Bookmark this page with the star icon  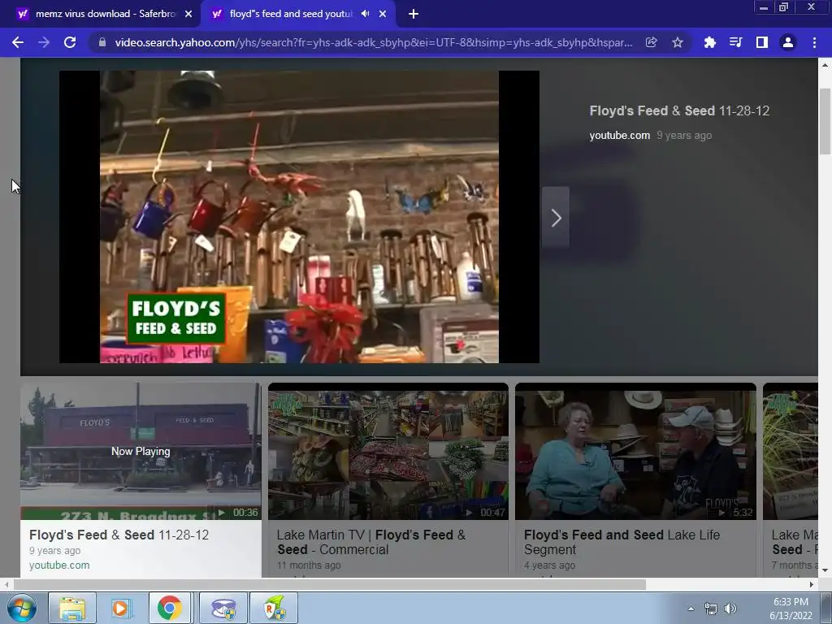pos(678,42)
